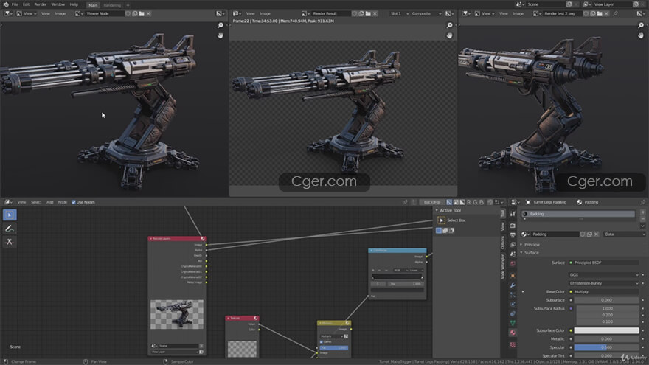Viewport: 649px width, 365px height.
Task: Open the World properties tab icon
Action: point(513,264)
